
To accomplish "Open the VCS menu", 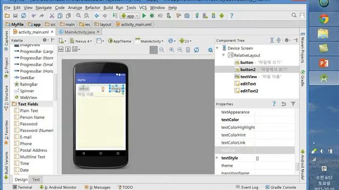I will click(142, 7).
